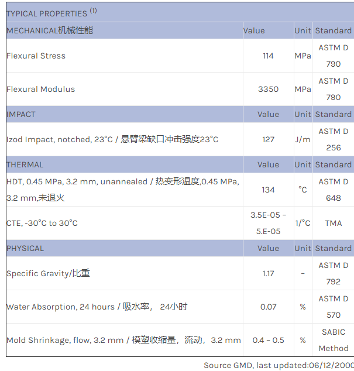This screenshot has height=371, width=354.
Task: Click the Izod Impact value 127
Action: point(268,140)
